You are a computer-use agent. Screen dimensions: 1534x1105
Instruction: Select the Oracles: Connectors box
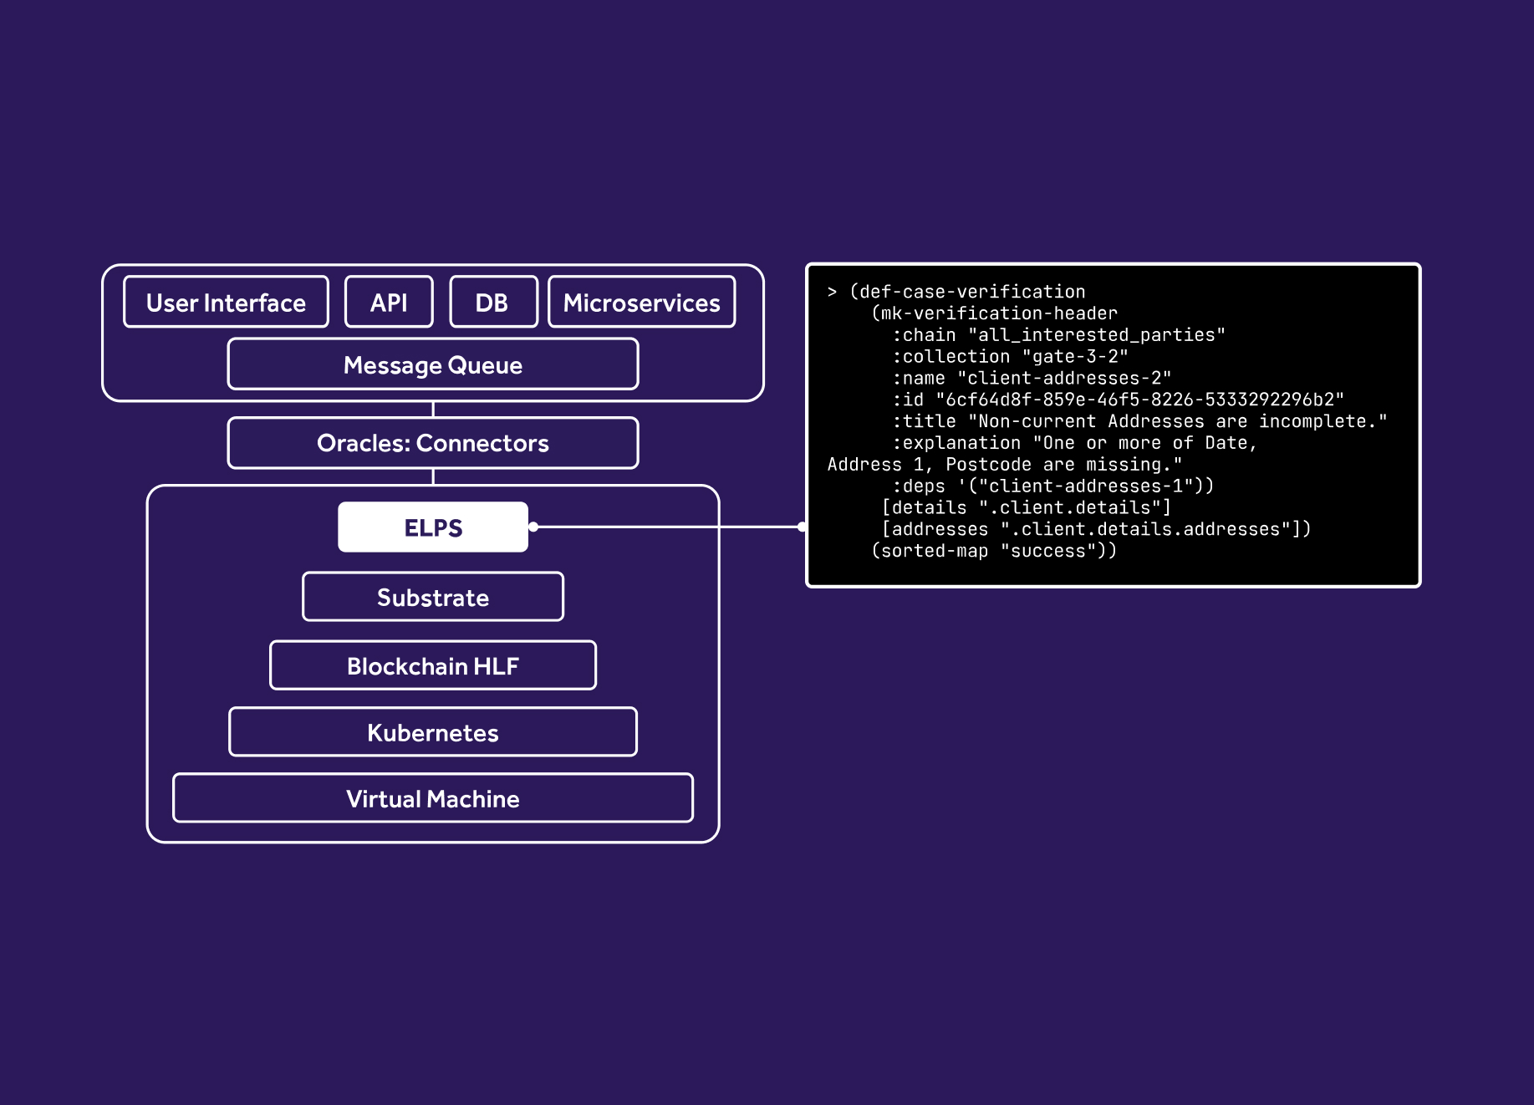point(433,443)
